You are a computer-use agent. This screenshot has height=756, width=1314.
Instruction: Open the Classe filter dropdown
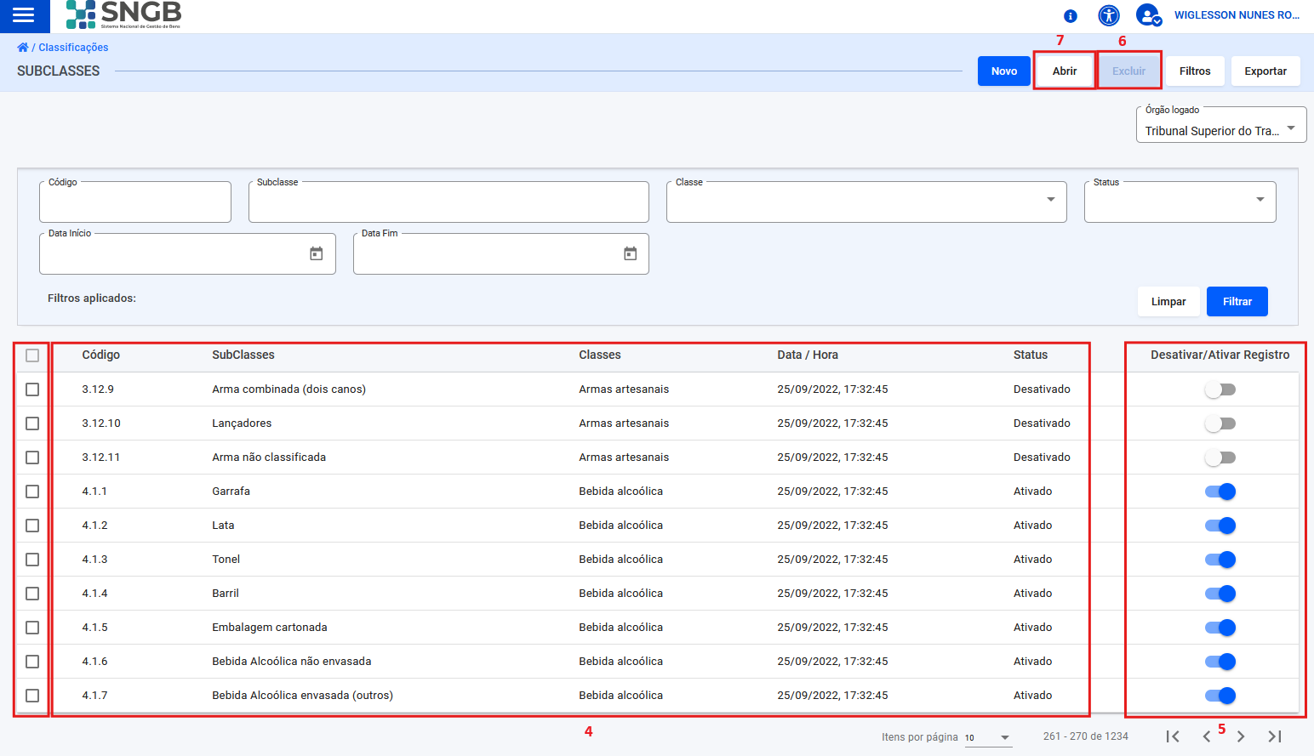[x=866, y=202]
